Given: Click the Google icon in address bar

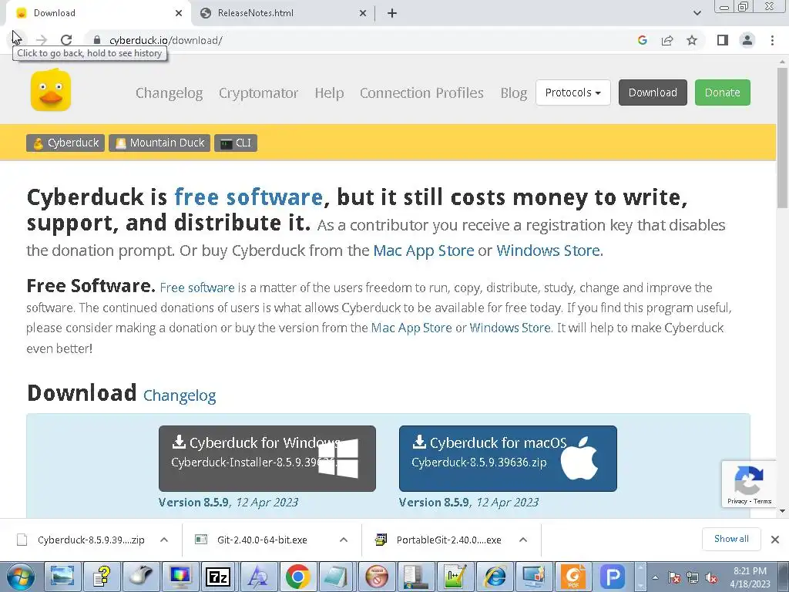Looking at the screenshot, I should click(642, 40).
